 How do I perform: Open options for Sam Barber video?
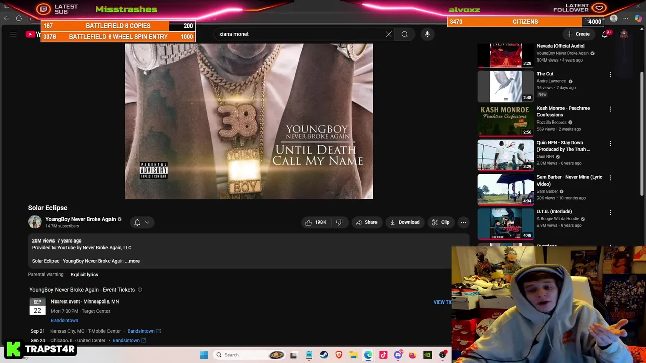pyautogui.click(x=610, y=178)
